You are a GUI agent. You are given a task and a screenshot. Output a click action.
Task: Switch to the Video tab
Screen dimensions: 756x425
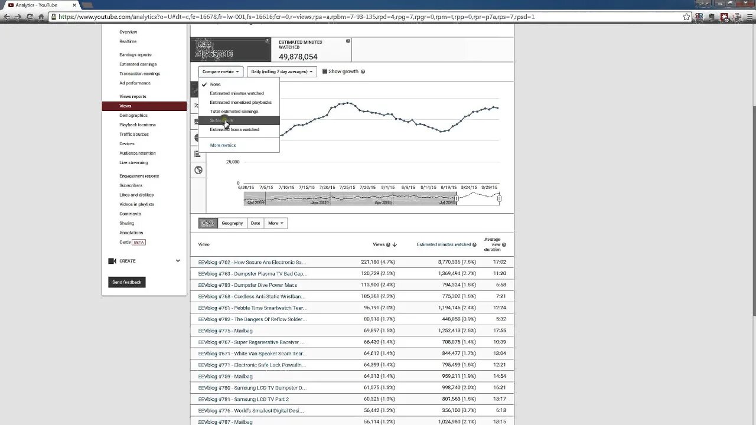coord(208,223)
